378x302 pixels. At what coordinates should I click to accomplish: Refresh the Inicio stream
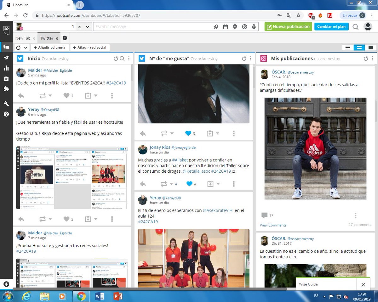point(116,59)
